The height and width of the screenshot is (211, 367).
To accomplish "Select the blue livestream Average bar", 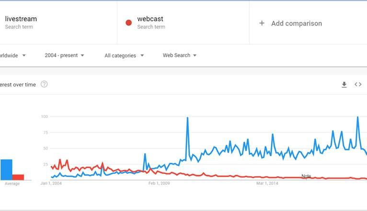I will pos(6,169).
